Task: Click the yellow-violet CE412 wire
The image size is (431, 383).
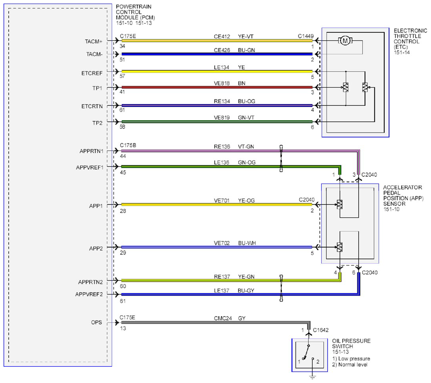Action: pyautogui.click(x=217, y=41)
